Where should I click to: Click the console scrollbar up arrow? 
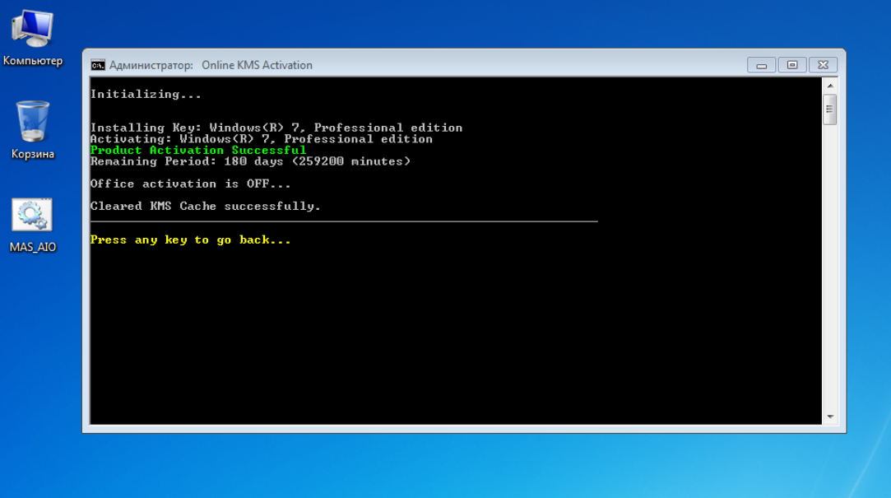829,86
